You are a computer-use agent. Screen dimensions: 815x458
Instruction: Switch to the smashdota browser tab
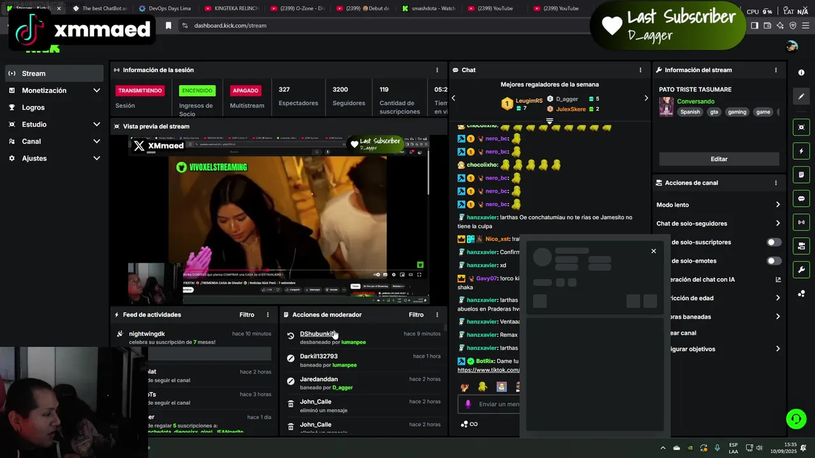coord(429,8)
